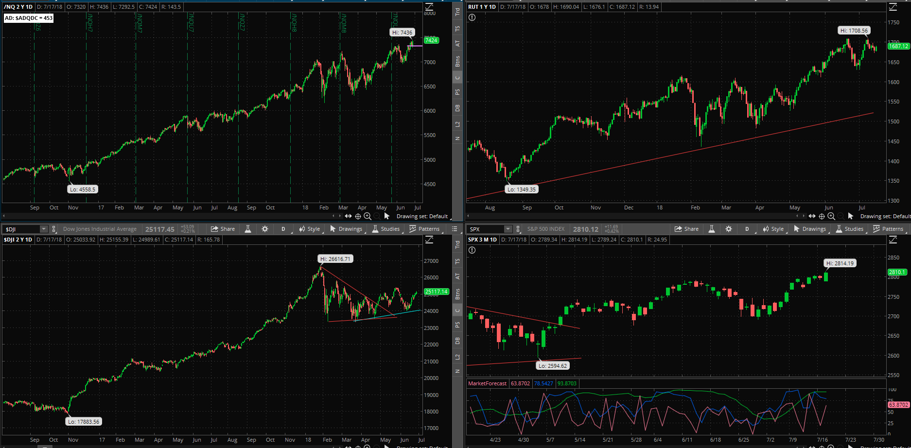Select the pointer cursor tool under RUT chart

pyautogui.click(x=851, y=216)
